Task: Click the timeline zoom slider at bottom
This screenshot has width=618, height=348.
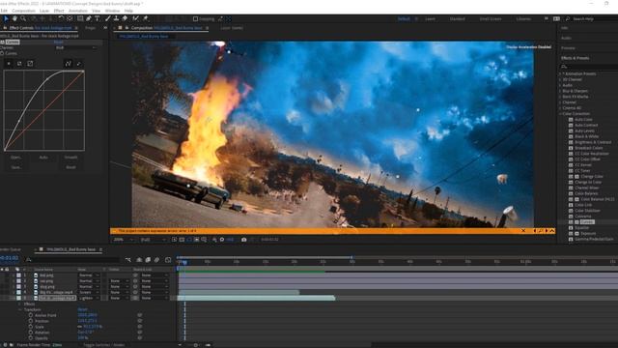Action: pyautogui.click(x=195, y=345)
